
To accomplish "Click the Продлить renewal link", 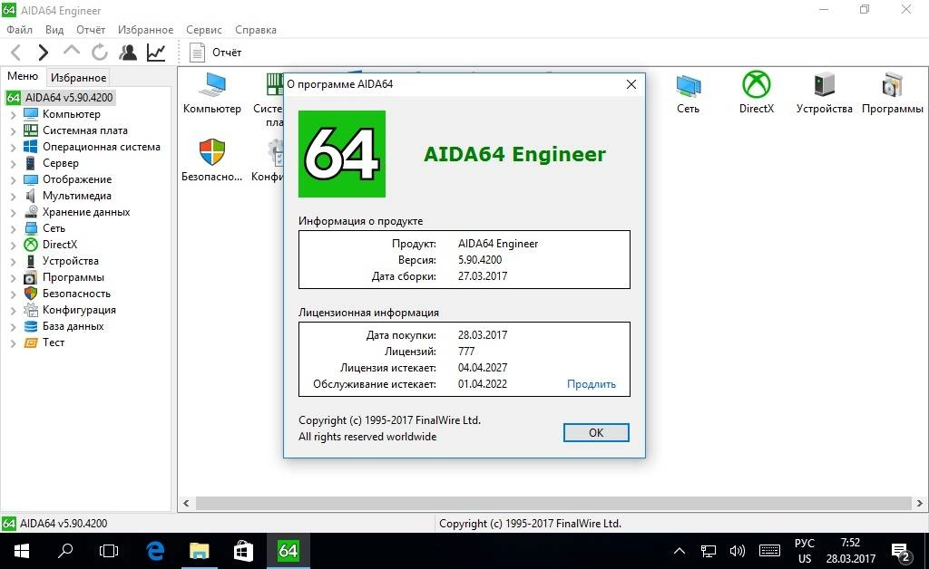I will pyautogui.click(x=592, y=384).
